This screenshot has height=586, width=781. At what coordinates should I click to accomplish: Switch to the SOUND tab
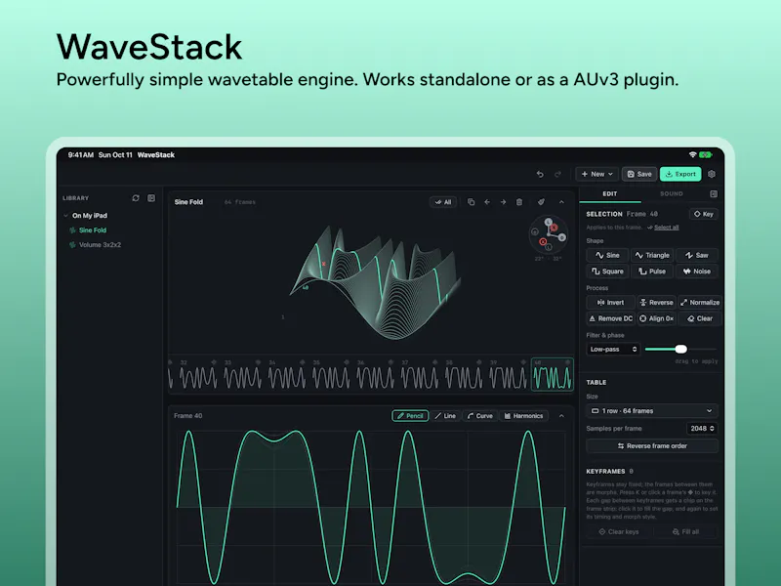tap(671, 193)
